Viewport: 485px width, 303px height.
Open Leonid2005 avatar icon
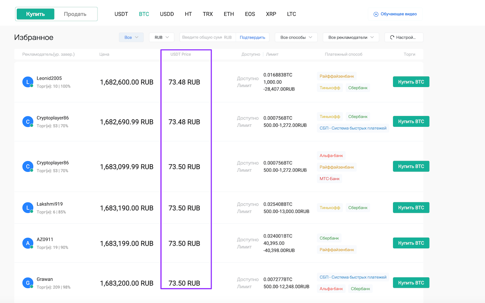pyautogui.click(x=28, y=82)
